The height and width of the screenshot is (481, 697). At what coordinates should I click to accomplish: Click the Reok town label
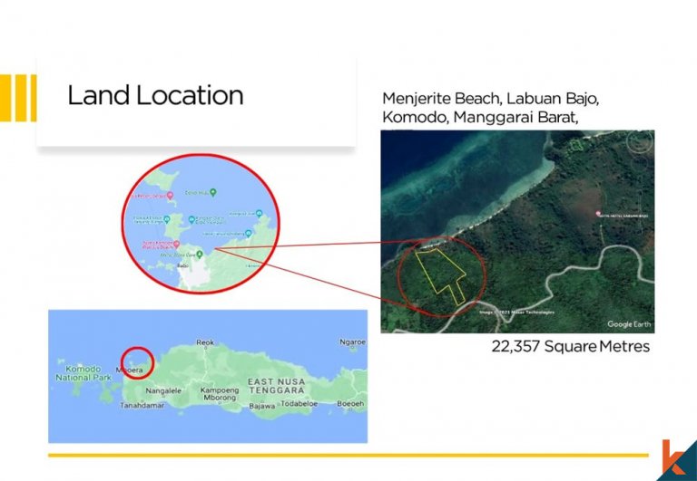click(x=206, y=342)
